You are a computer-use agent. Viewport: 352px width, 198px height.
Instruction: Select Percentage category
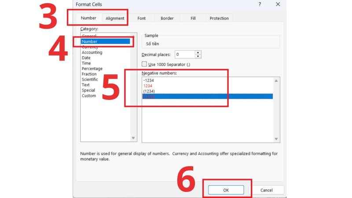point(92,69)
